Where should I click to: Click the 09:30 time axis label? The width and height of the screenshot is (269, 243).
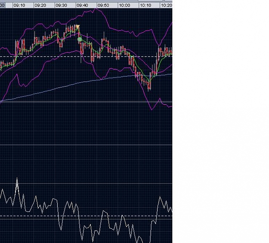point(61,6)
